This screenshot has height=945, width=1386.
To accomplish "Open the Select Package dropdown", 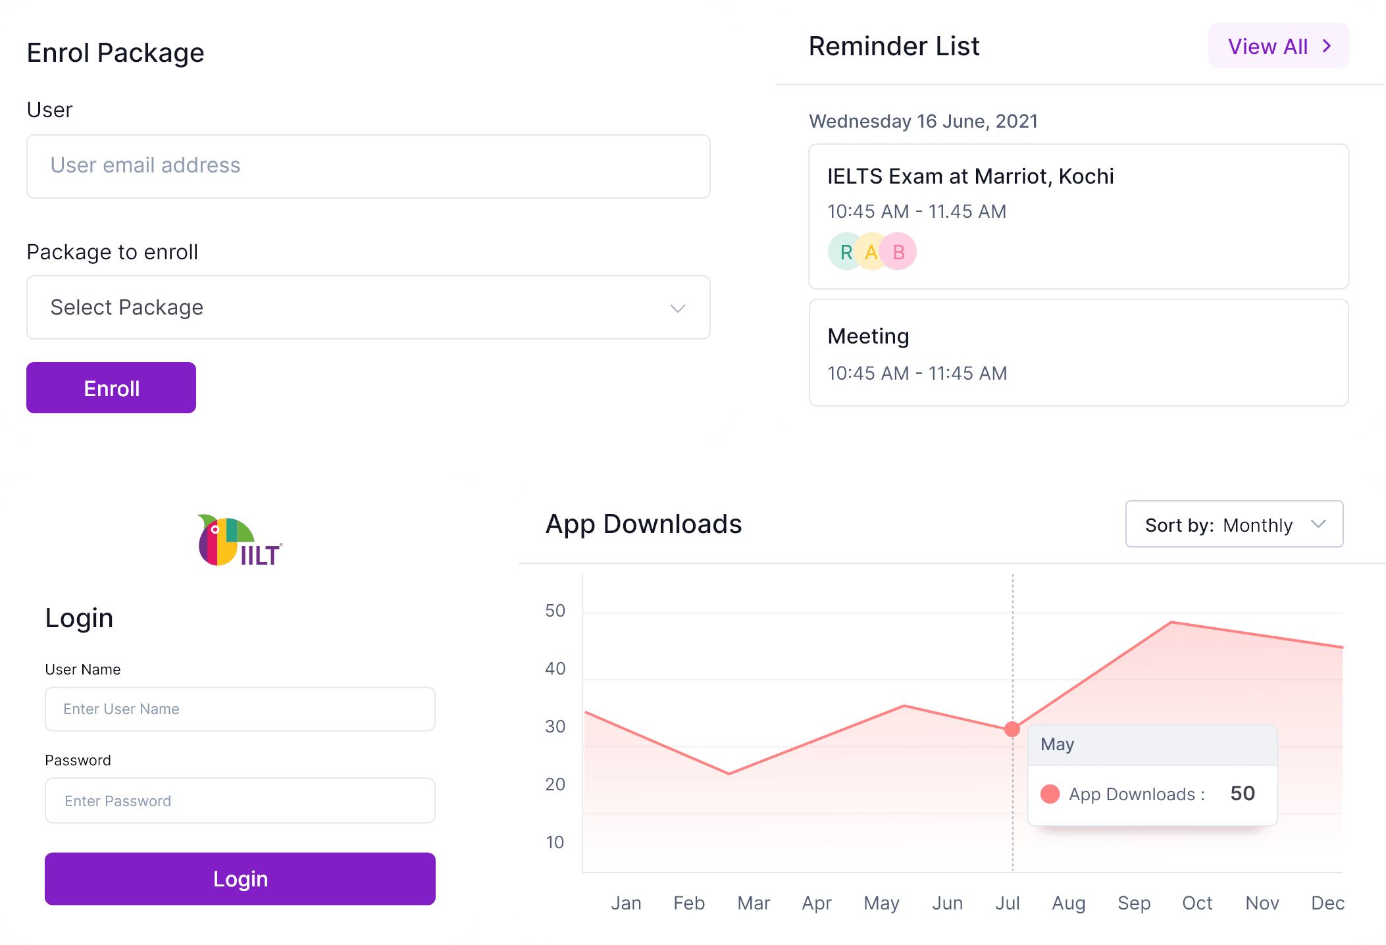I will pyautogui.click(x=368, y=307).
